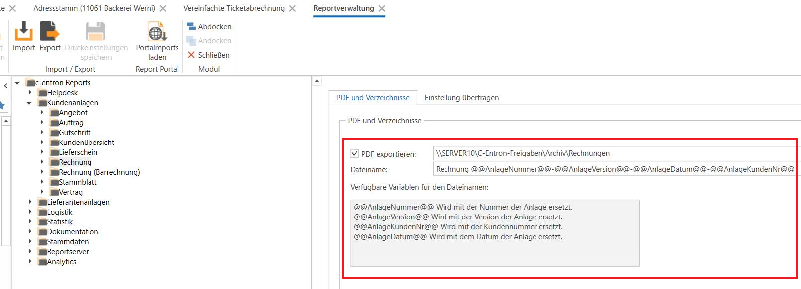The image size is (801, 289).
Task: Click the red Schließen X icon
Action: click(191, 55)
